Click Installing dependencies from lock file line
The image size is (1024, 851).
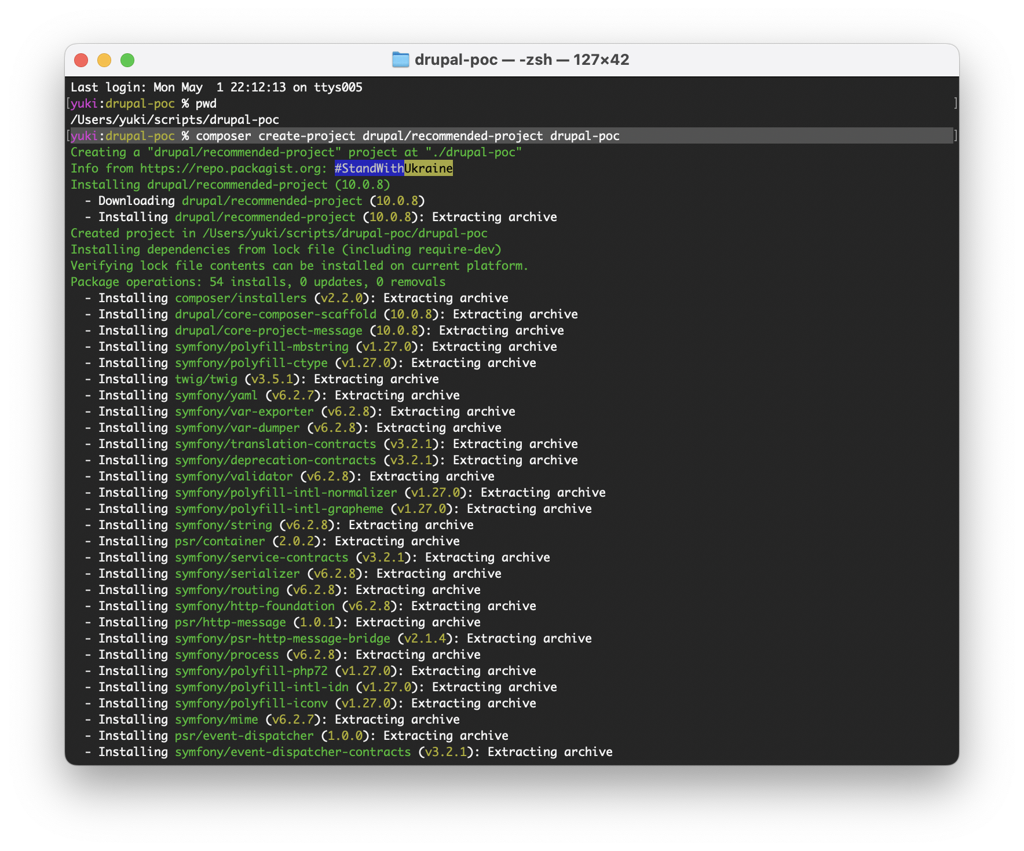click(286, 250)
